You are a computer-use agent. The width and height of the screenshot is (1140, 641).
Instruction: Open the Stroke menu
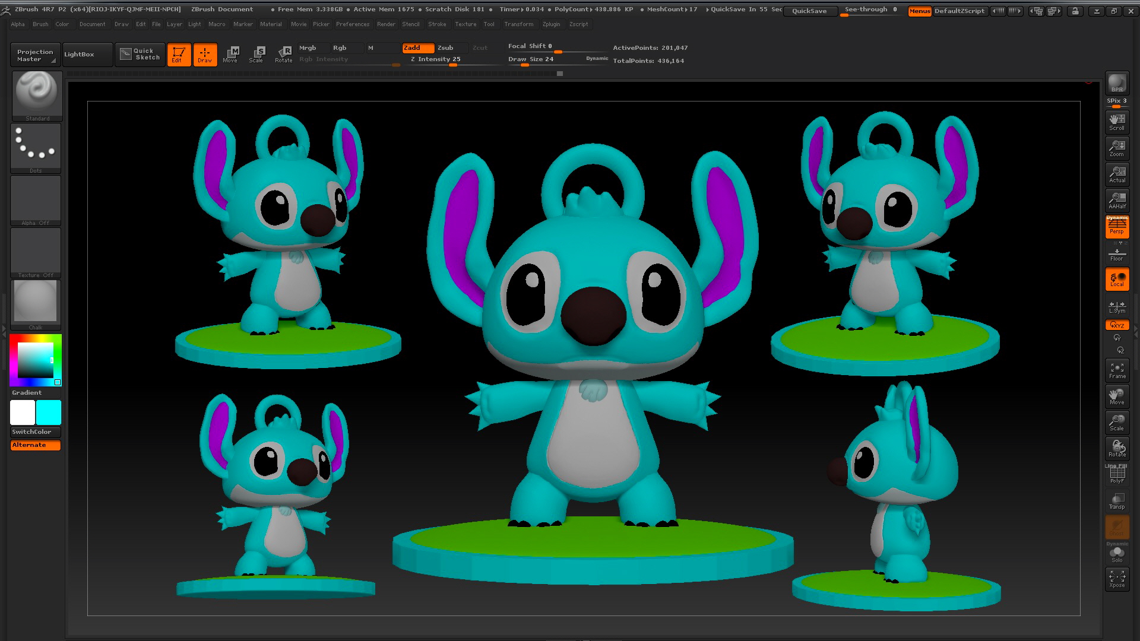point(437,24)
